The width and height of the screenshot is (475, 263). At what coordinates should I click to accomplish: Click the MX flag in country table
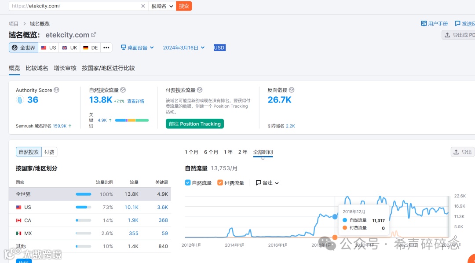coord(19,233)
